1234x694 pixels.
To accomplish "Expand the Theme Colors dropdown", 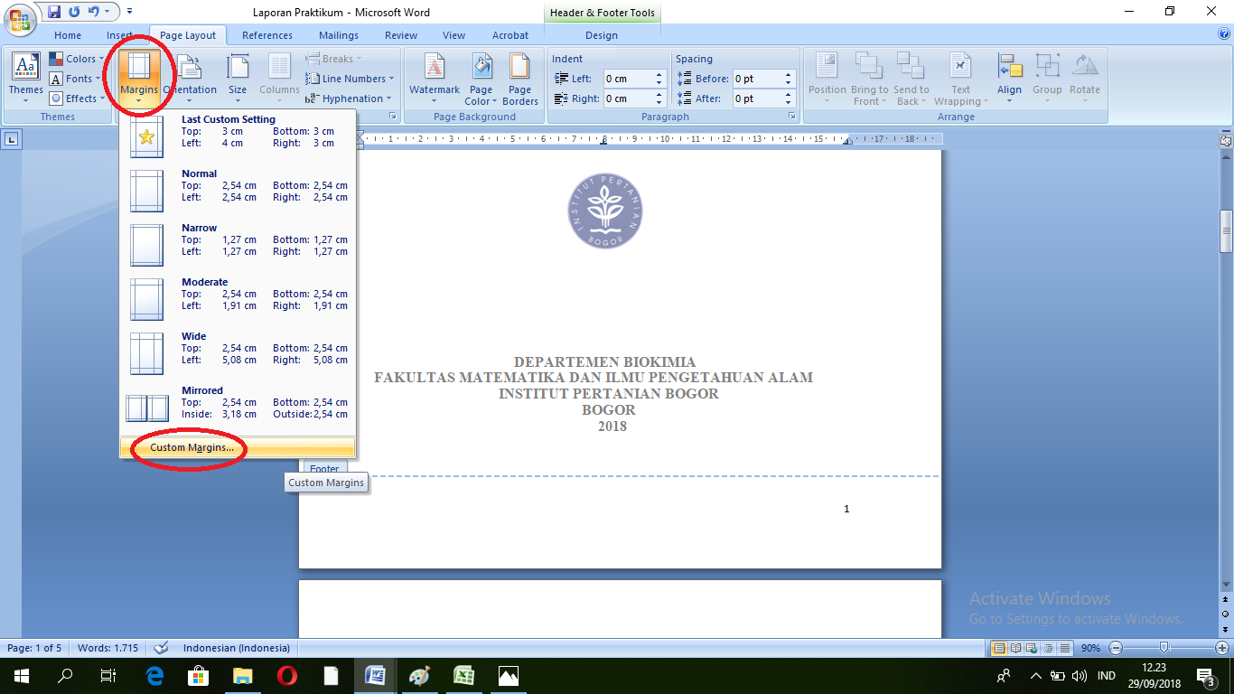I will 79,59.
